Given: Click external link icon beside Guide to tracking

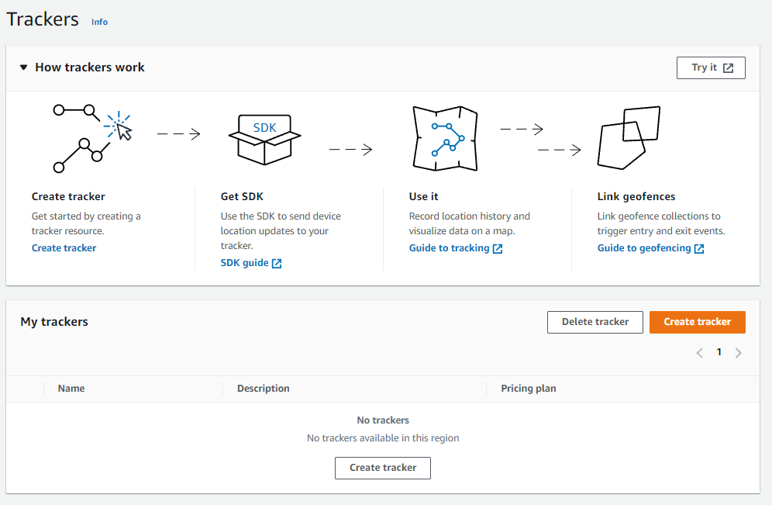Looking at the screenshot, I should [x=498, y=248].
